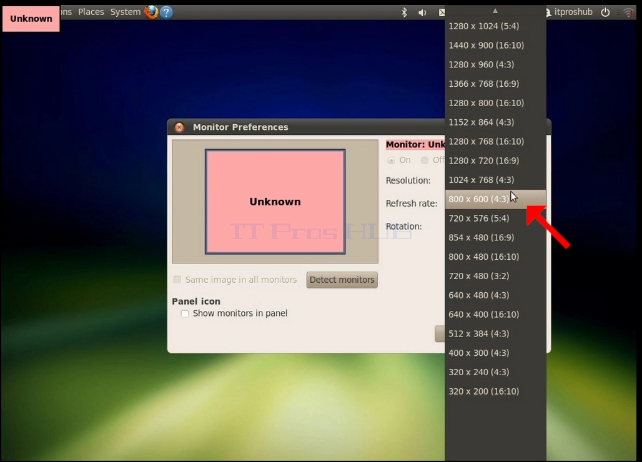Select the pink Unknown monitor preview
The width and height of the screenshot is (642, 462).
275,202
